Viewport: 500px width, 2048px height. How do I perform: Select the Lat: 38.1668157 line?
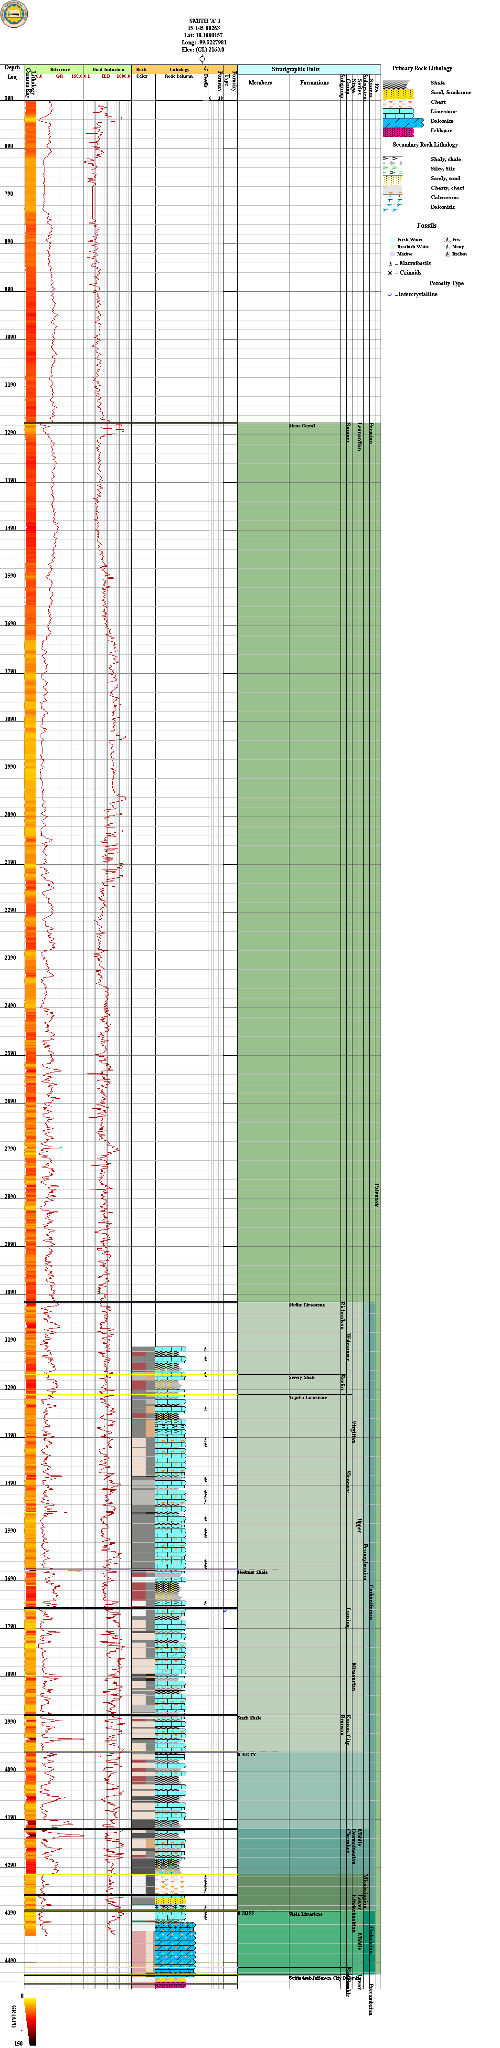pos(204,35)
